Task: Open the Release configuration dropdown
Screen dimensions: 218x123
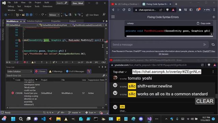Action: tap(54, 15)
